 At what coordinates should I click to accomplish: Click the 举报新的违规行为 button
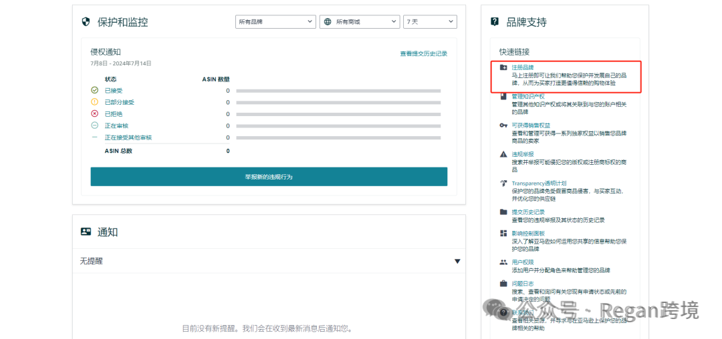point(269,177)
